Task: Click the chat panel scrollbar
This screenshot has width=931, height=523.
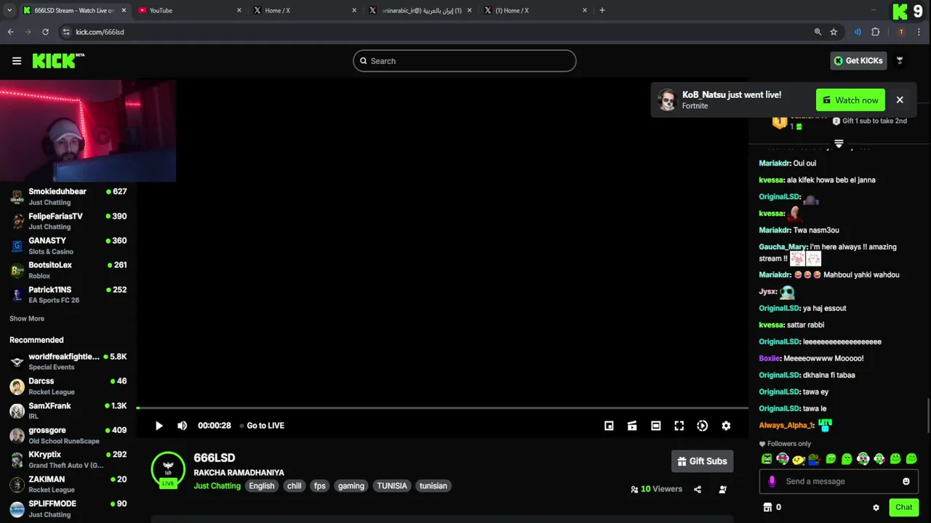Action: [928, 414]
